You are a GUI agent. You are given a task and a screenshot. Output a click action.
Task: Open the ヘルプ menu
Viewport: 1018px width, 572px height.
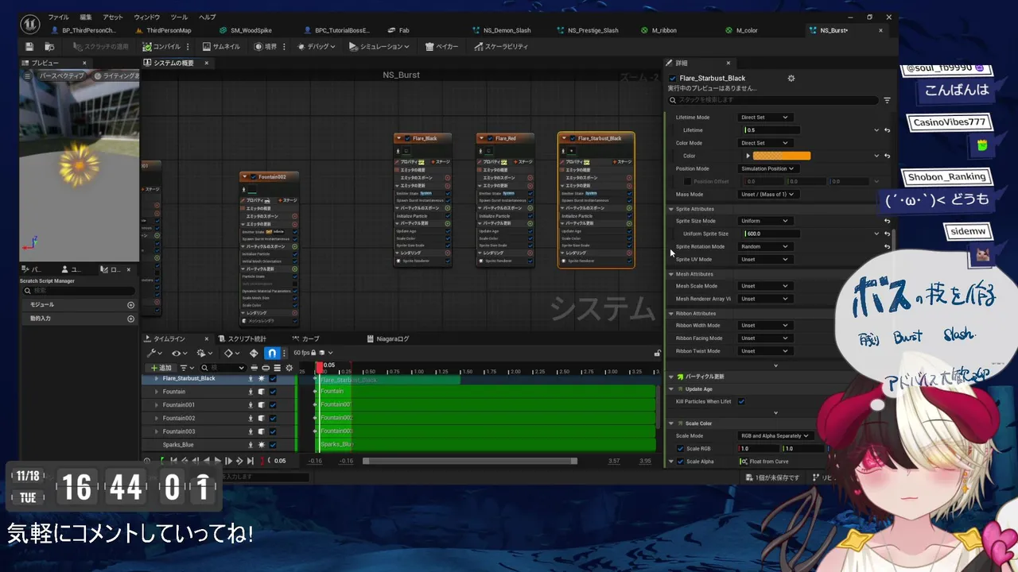click(207, 17)
